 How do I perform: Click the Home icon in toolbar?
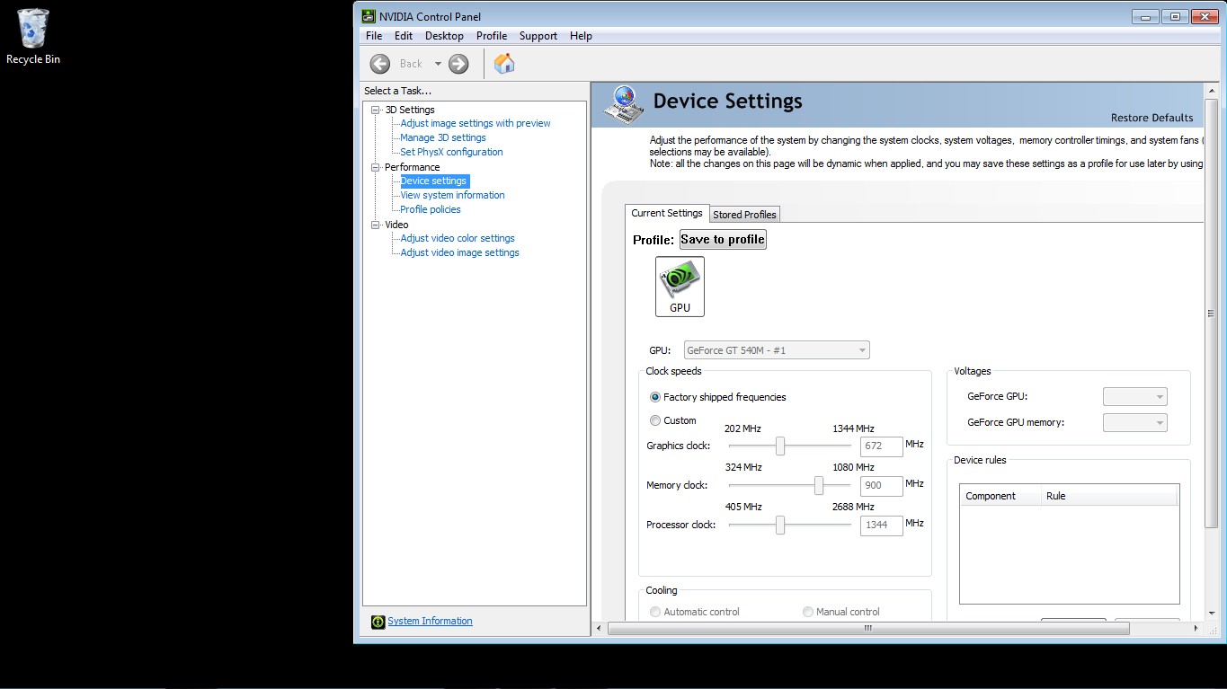[504, 64]
